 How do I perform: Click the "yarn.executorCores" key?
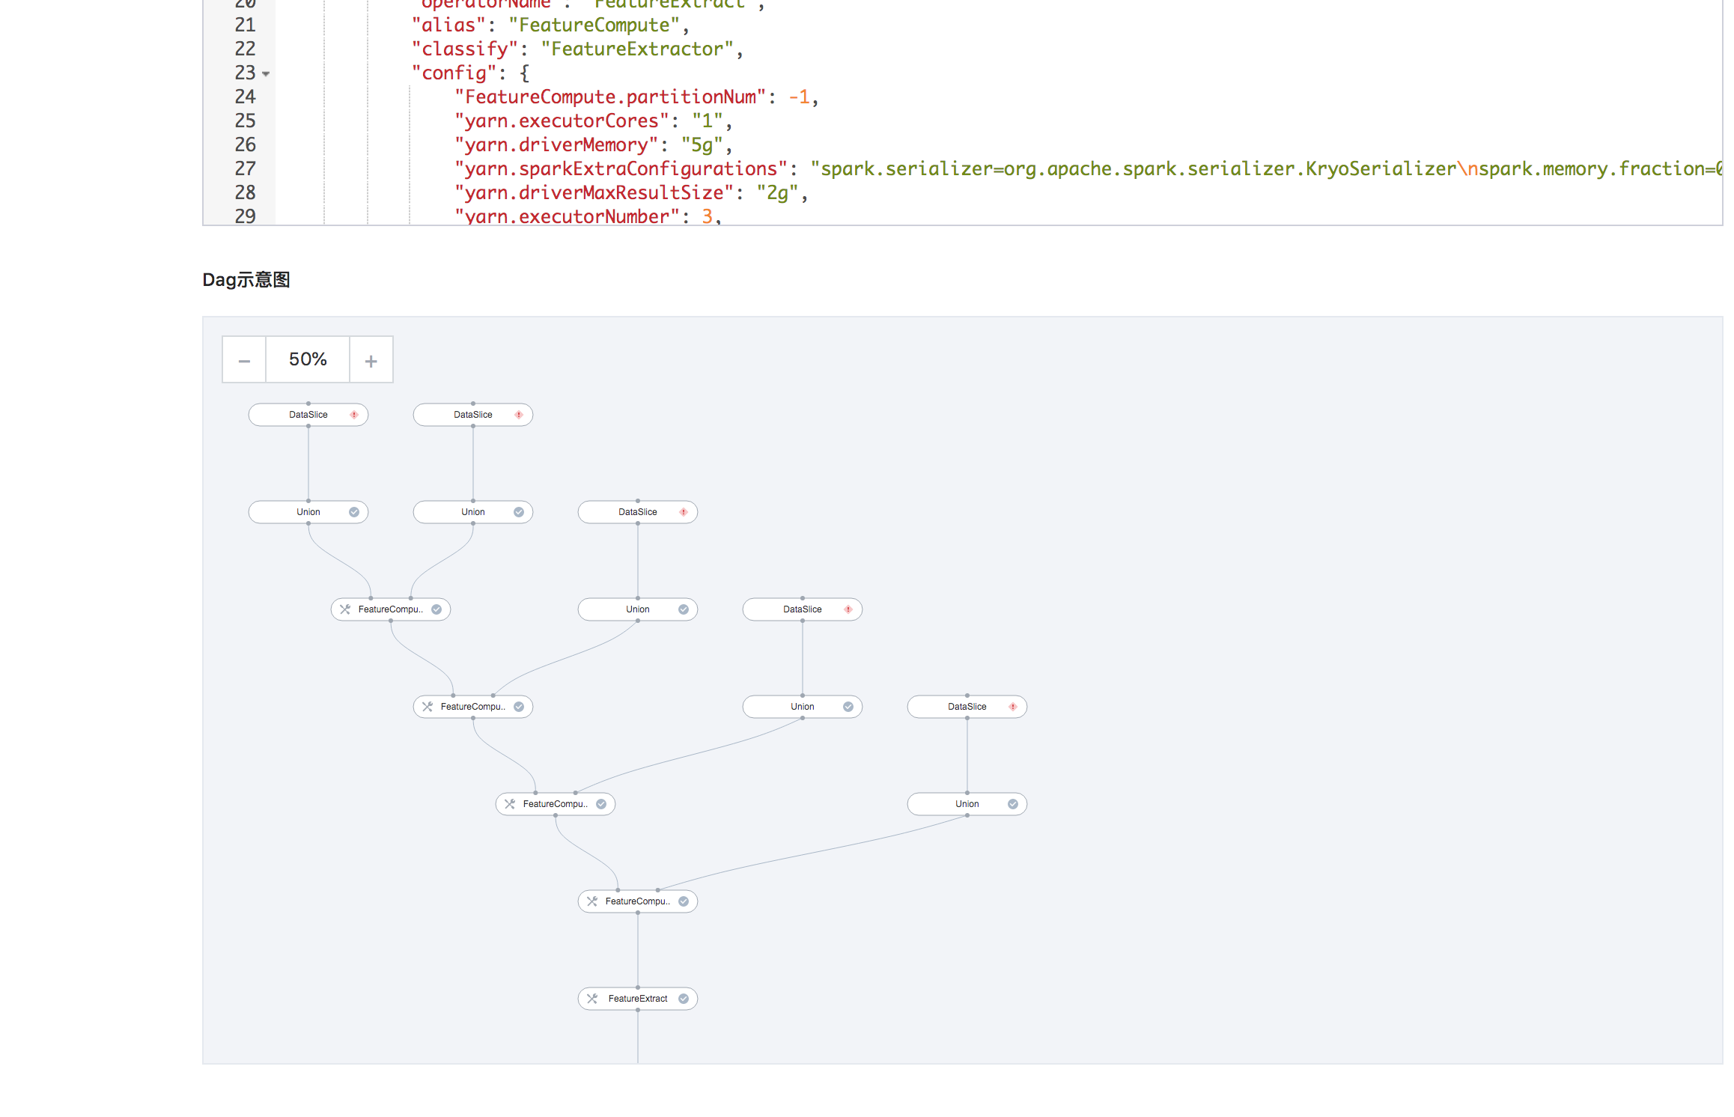[x=562, y=121]
